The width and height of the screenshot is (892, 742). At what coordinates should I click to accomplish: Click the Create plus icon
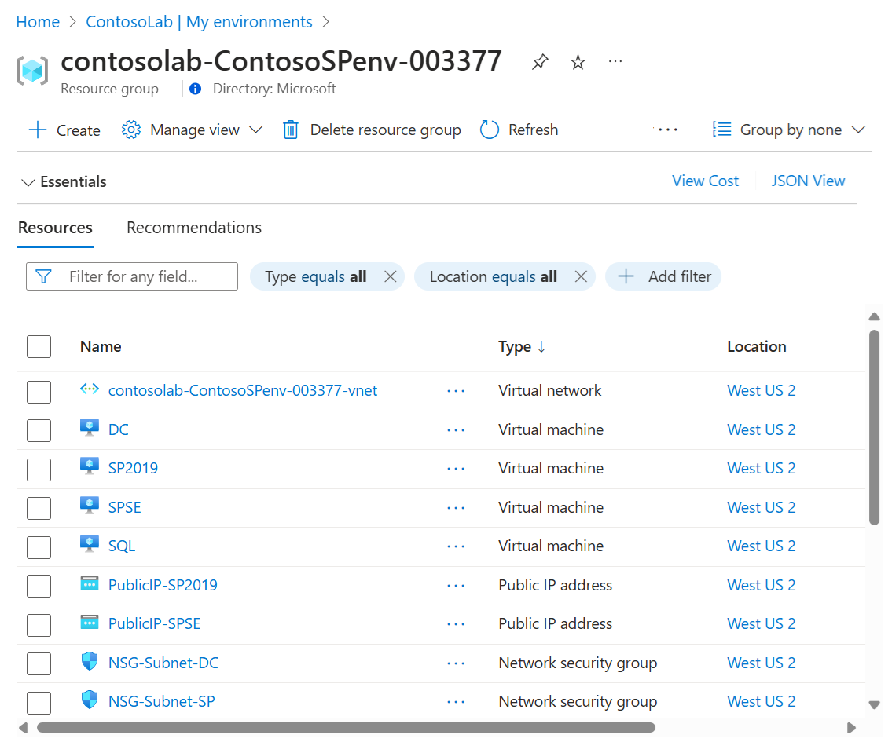pyautogui.click(x=38, y=130)
